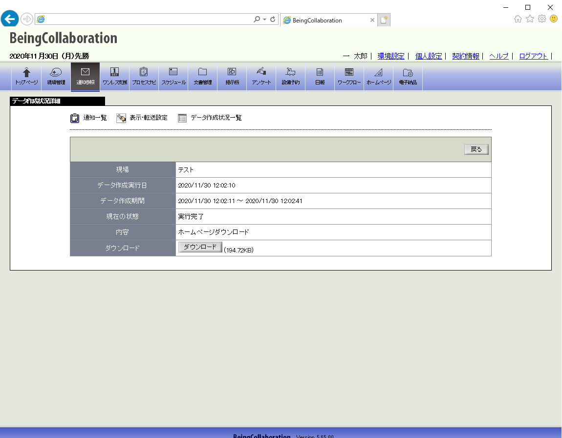562x438 pixels.
Task: Open 設備予約 facility reservation icon
Action: [291, 76]
